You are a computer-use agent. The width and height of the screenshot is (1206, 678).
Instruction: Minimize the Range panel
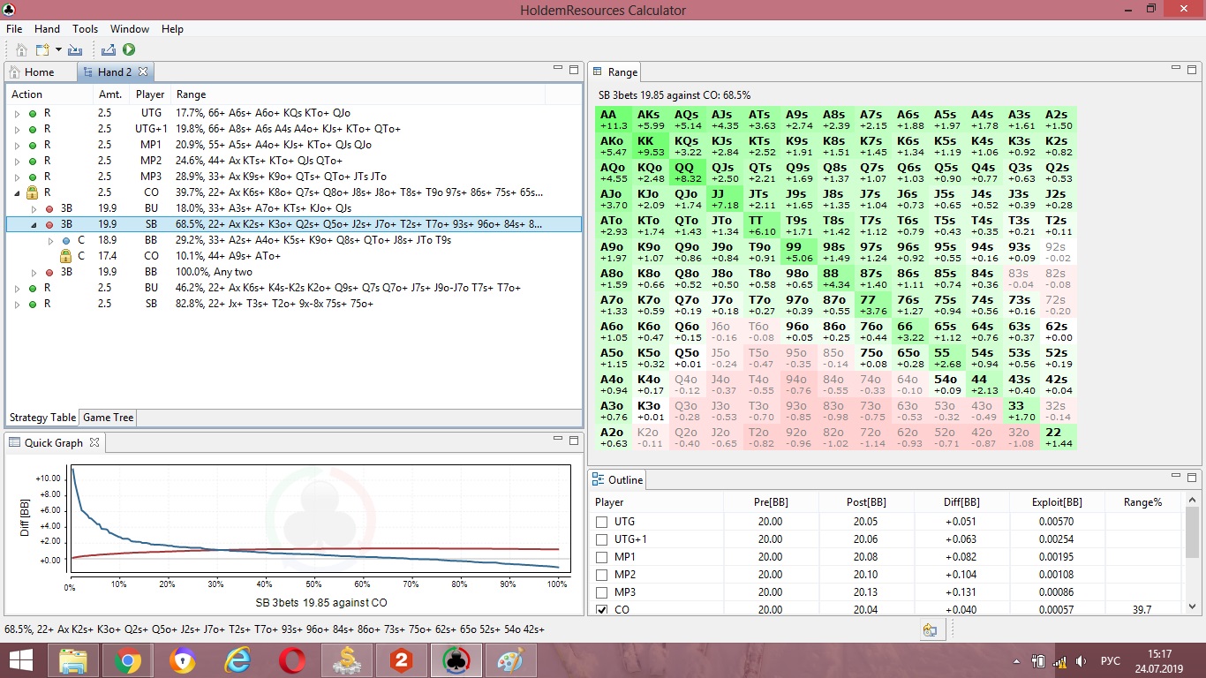coord(1177,69)
